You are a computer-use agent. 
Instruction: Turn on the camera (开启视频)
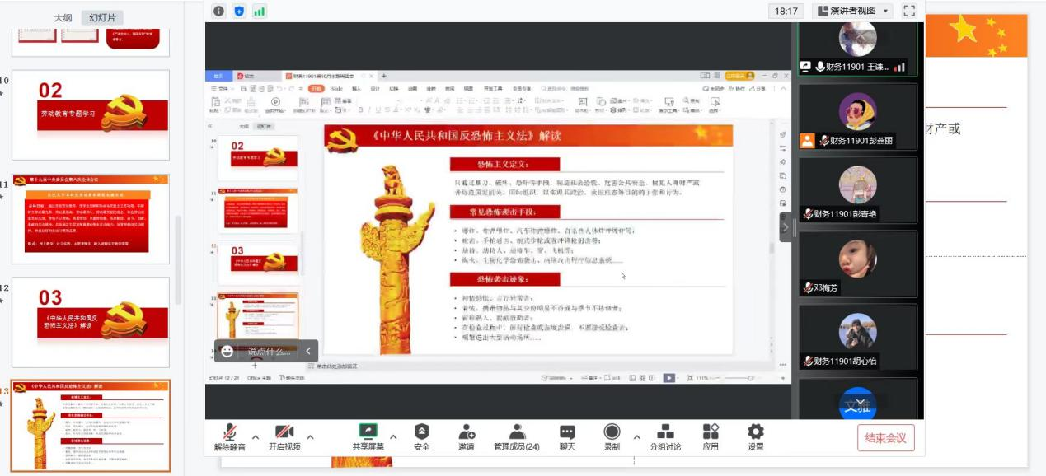(284, 436)
